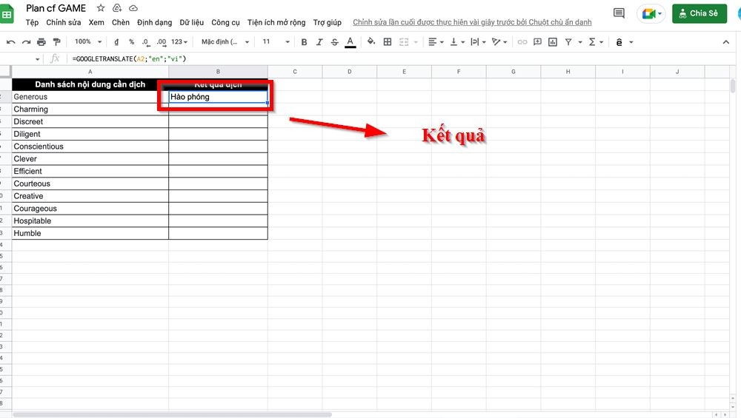Screen dimensions: 741x418
Task: Click the green Chia Sẻ share button
Action: [700, 13]
